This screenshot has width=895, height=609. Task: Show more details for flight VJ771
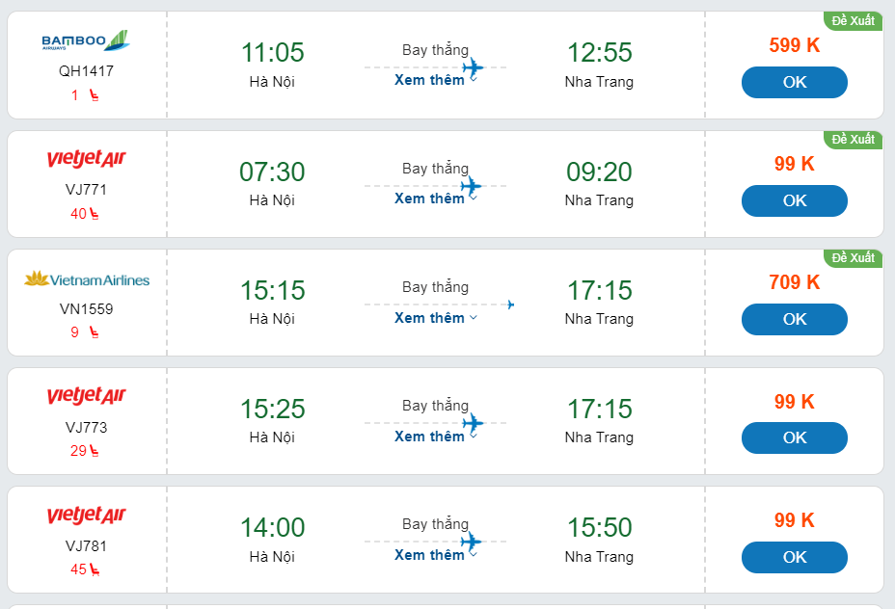point(435,199)
